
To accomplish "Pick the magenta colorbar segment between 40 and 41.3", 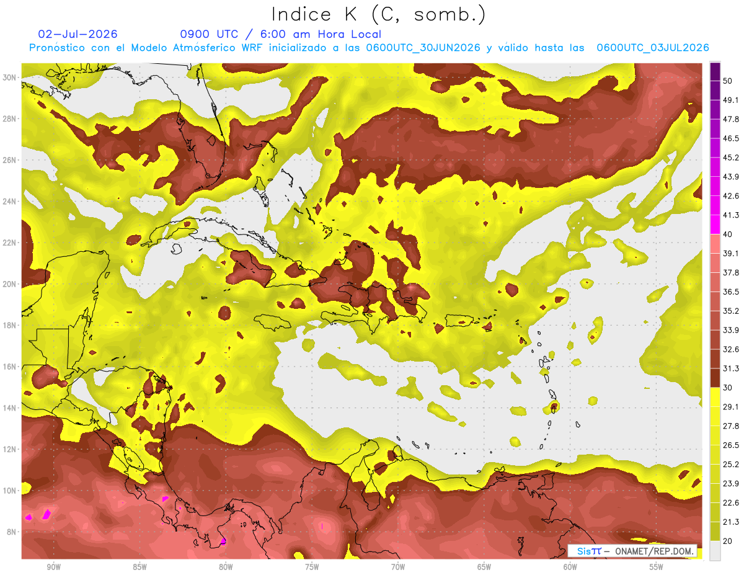I will (715, 225).
